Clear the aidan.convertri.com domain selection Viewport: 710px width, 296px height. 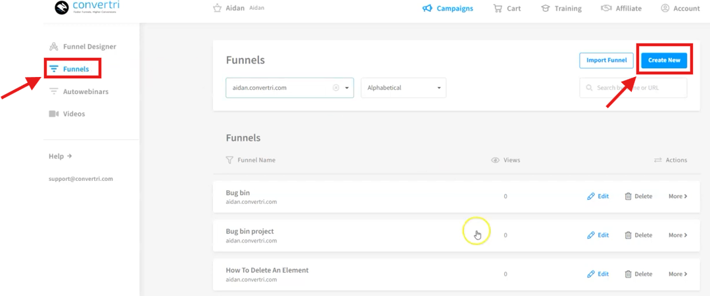point(335,87)
